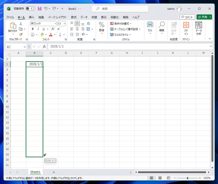Click the bottom align icon
This screenshot has height=184, width=218.
click(83, 24)
